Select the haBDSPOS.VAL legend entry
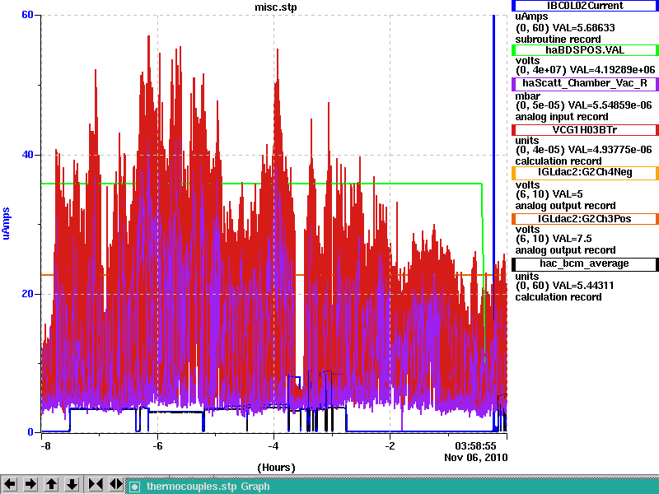Screen dimensions: 659x494 (x=585, y=50)
